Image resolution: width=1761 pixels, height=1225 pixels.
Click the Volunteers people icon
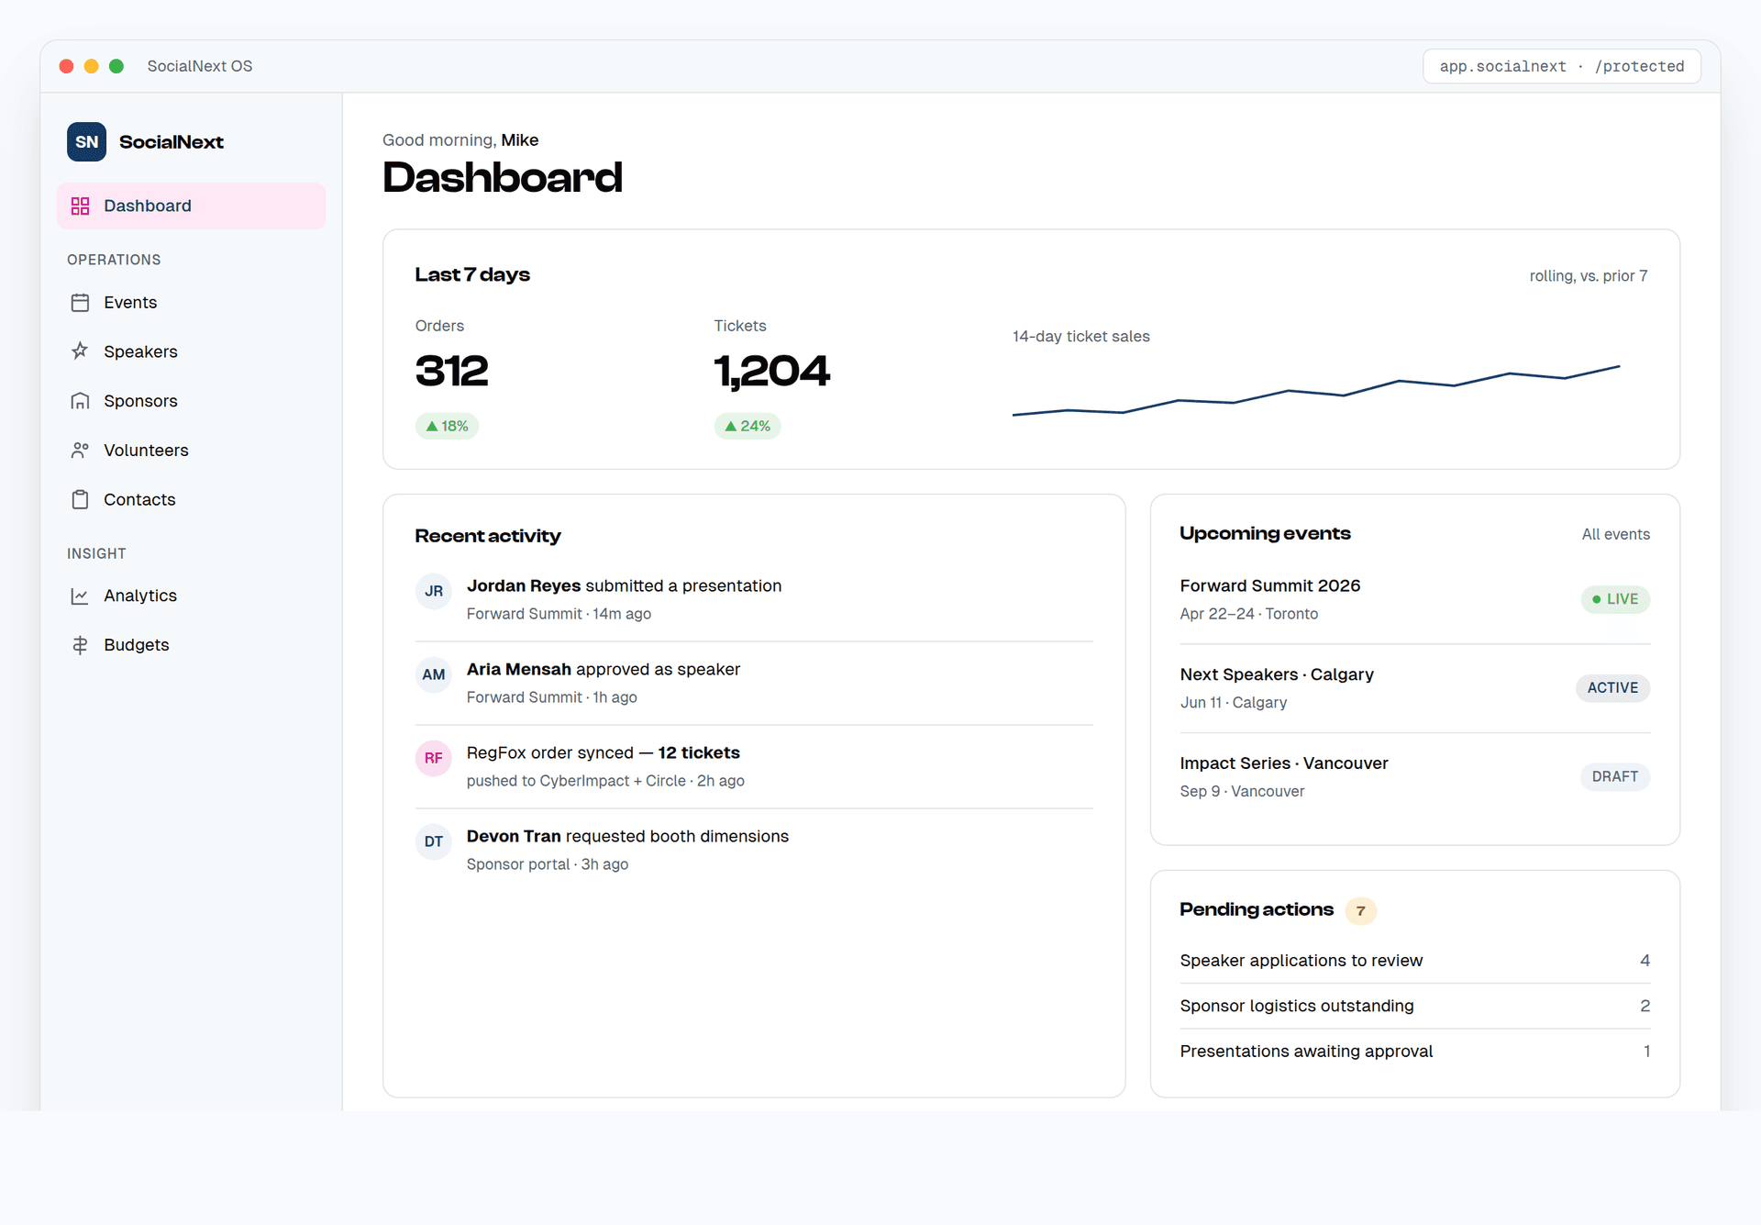81,451
